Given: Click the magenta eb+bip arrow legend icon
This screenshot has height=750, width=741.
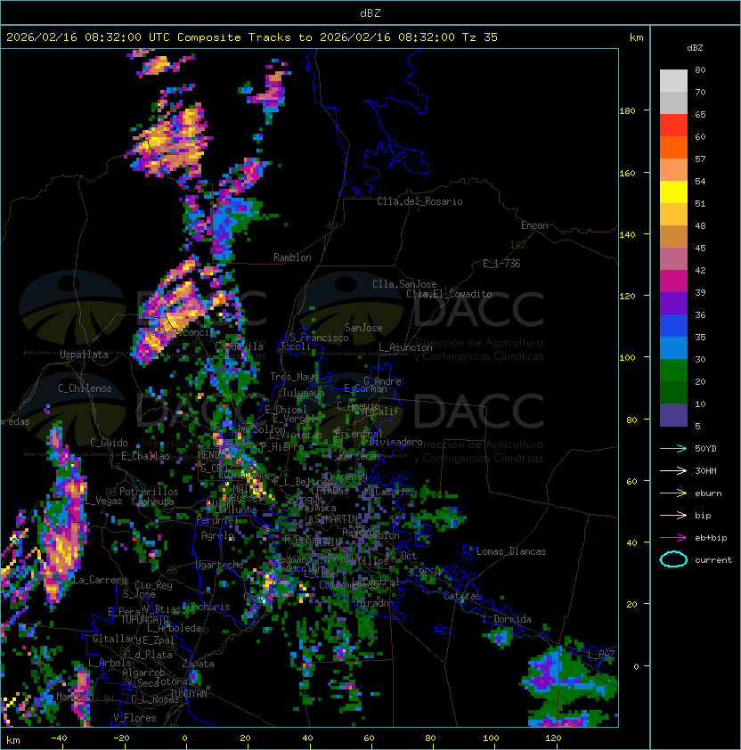Looking at the screenshot, I should (x=673, y=538).
